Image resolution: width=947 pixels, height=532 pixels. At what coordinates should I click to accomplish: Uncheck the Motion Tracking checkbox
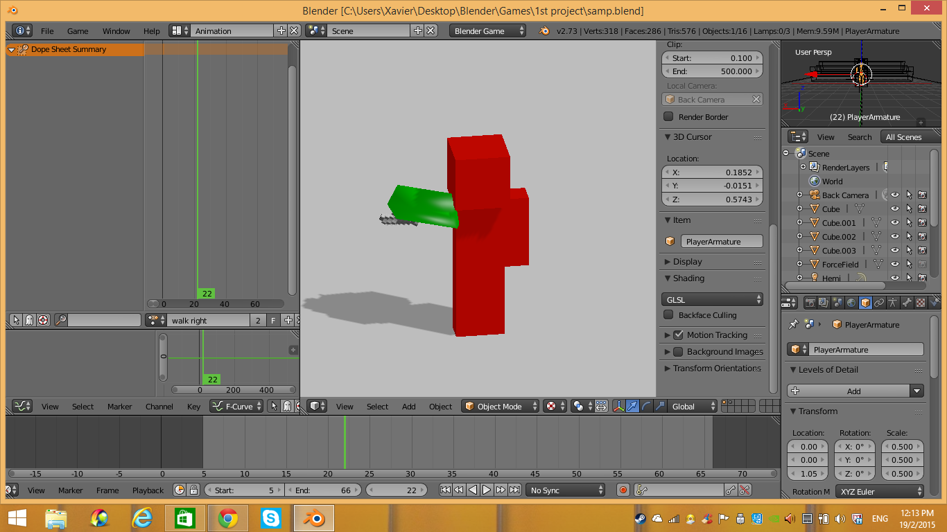click(678, 335)
